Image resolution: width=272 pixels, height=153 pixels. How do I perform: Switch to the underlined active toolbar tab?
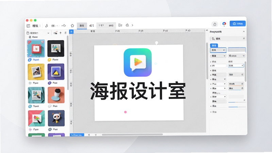(82, 26)
